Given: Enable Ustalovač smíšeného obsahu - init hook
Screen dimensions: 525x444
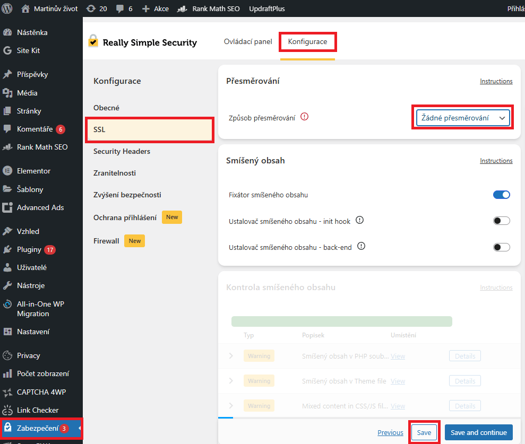Looking at the screenshot, I should (501, 221).
